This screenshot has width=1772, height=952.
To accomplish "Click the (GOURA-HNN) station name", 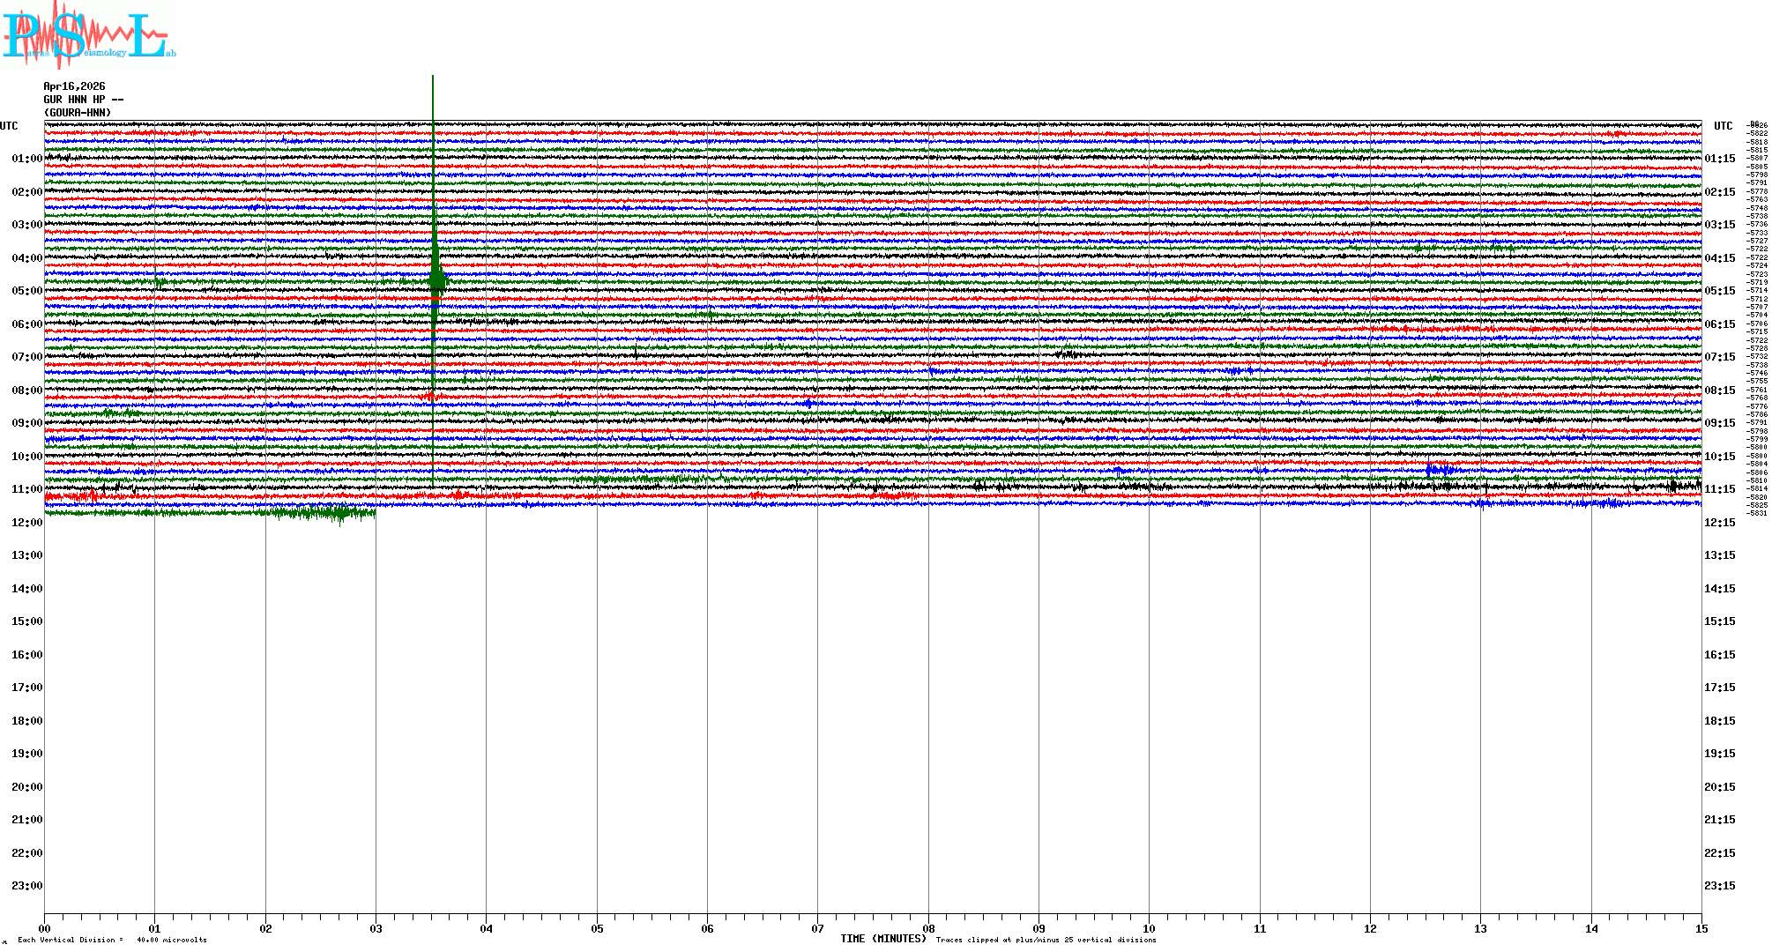I will pyautogui.click(x=78, y=113).
